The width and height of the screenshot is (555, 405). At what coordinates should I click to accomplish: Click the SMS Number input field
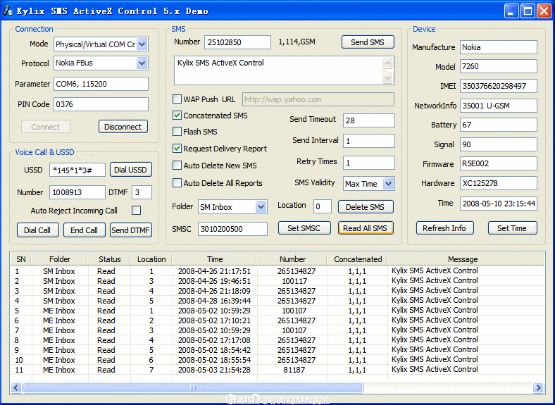click(x=237, y=42)
